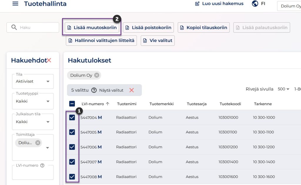This screenshot has height=185, width=301.
Task: Click Vie valitut button
Action: [x=158, y=41]
